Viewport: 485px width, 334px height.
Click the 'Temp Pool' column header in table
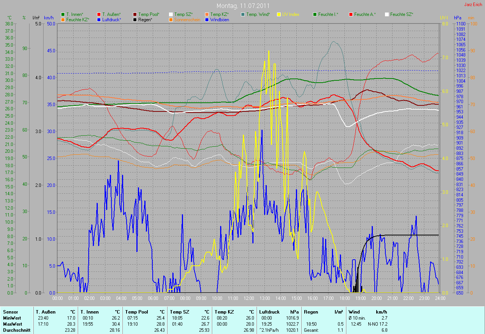(136, 312)
